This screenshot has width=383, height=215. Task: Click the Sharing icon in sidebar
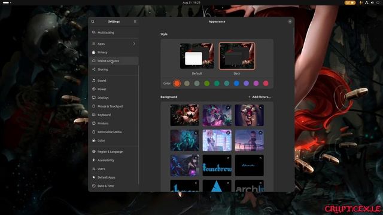[93, 69]
